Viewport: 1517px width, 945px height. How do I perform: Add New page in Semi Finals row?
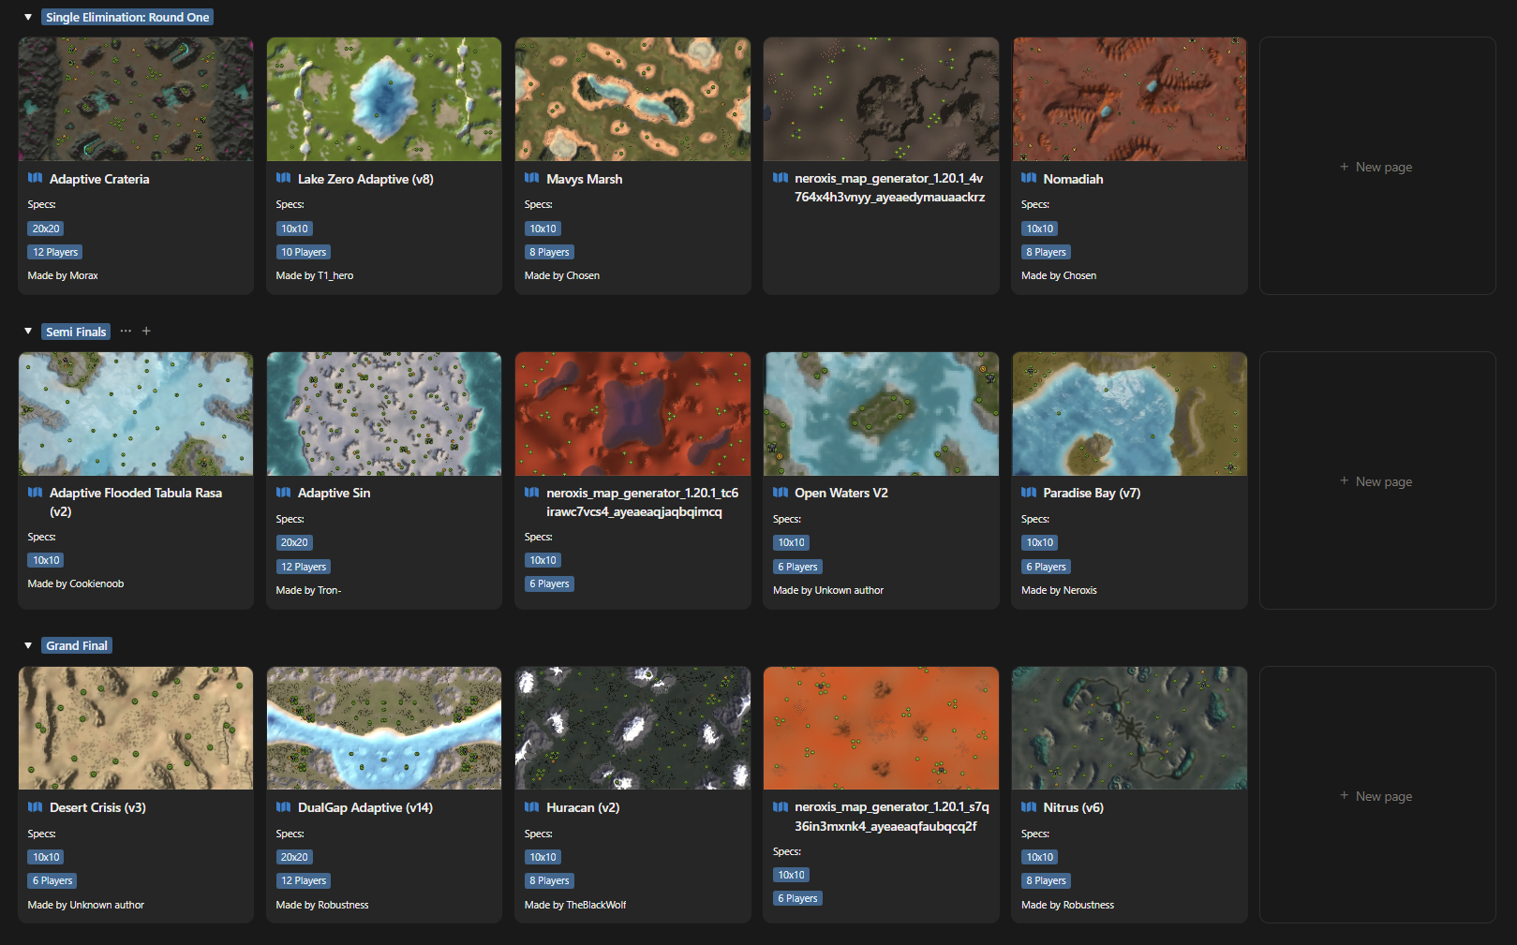(x=1377, y=480)
